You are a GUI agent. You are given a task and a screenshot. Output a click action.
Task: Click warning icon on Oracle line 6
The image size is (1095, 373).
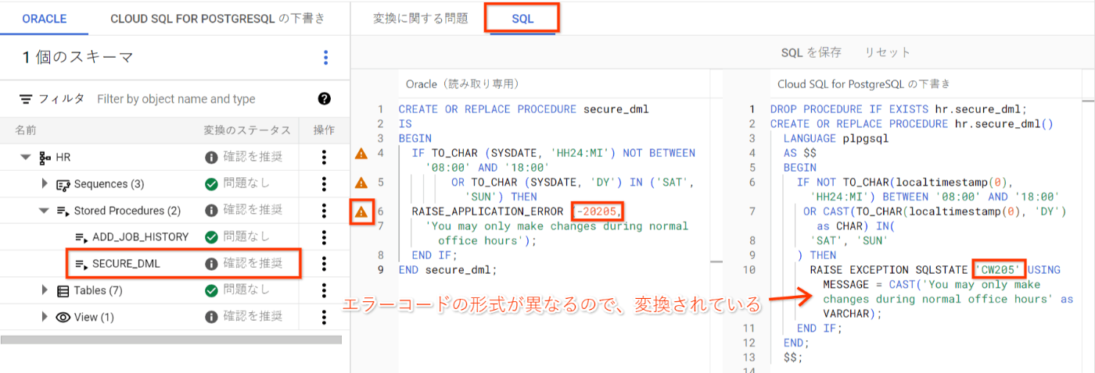361,211
